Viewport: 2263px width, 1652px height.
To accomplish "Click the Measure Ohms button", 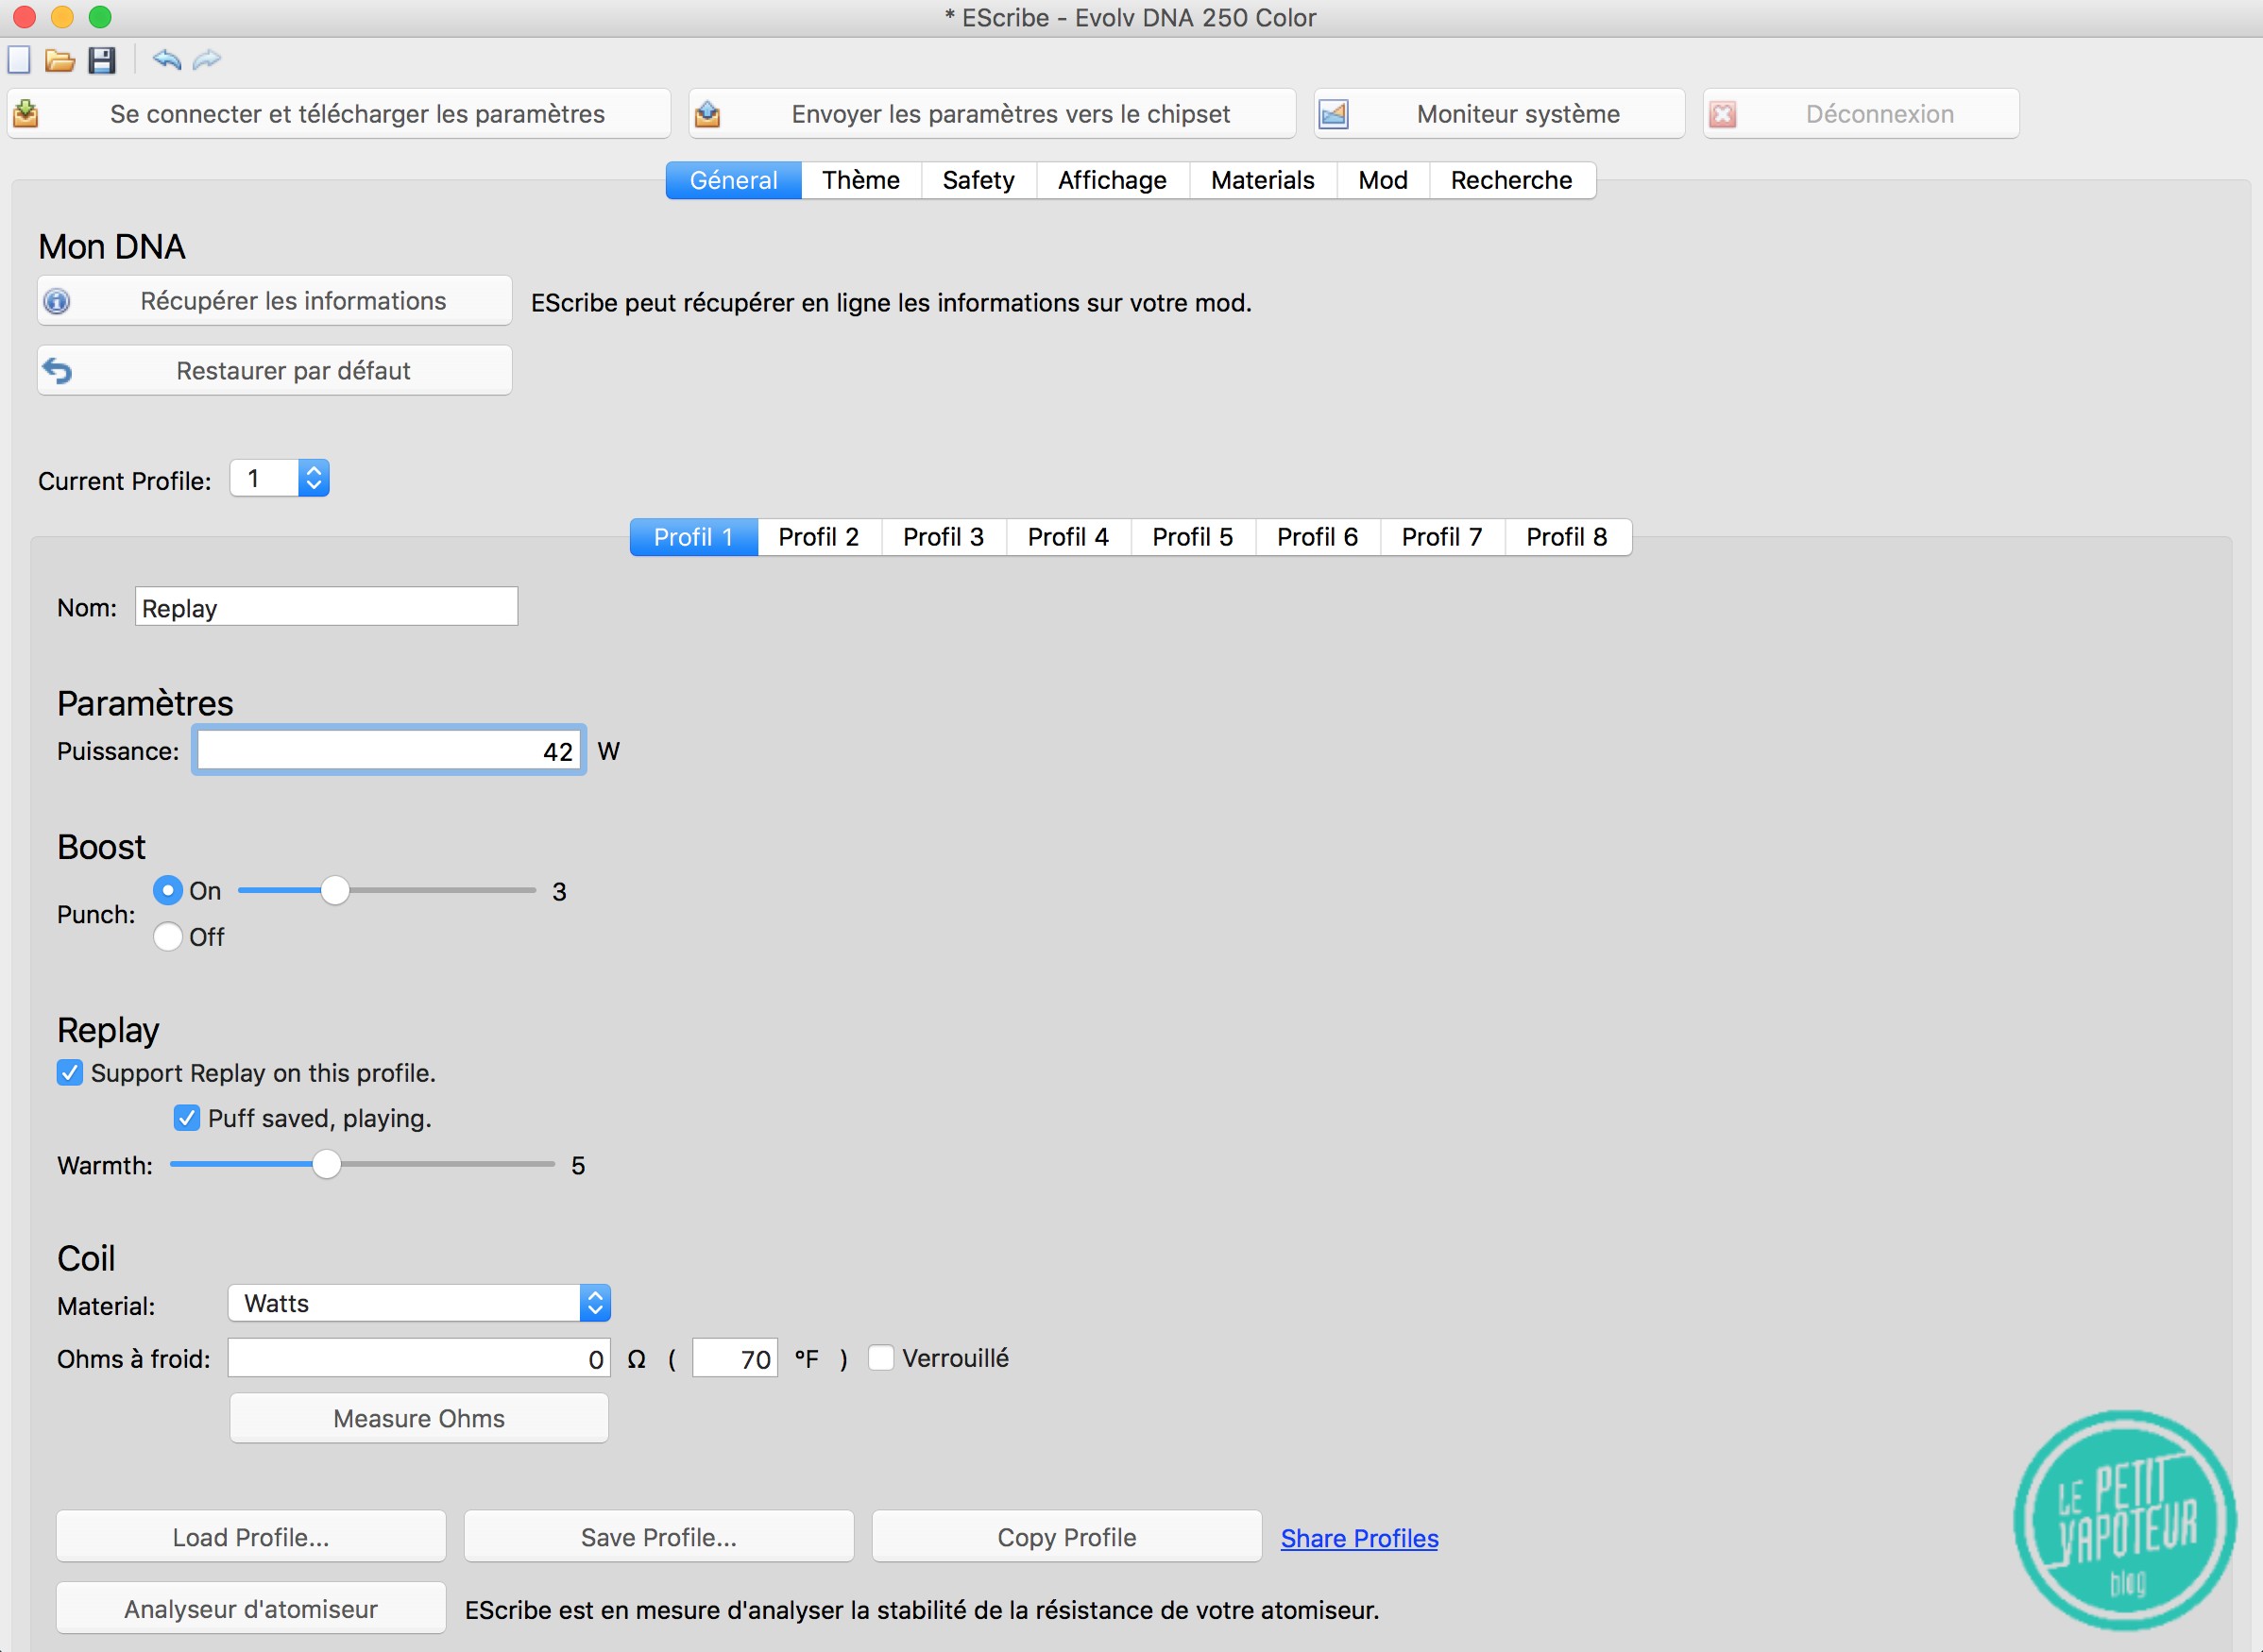I will [x=419, y=1418].
